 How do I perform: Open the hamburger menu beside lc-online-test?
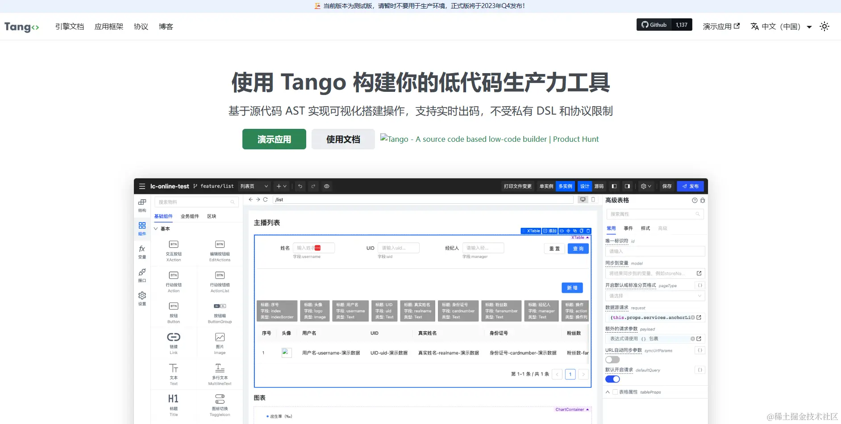tap(142, 186)
